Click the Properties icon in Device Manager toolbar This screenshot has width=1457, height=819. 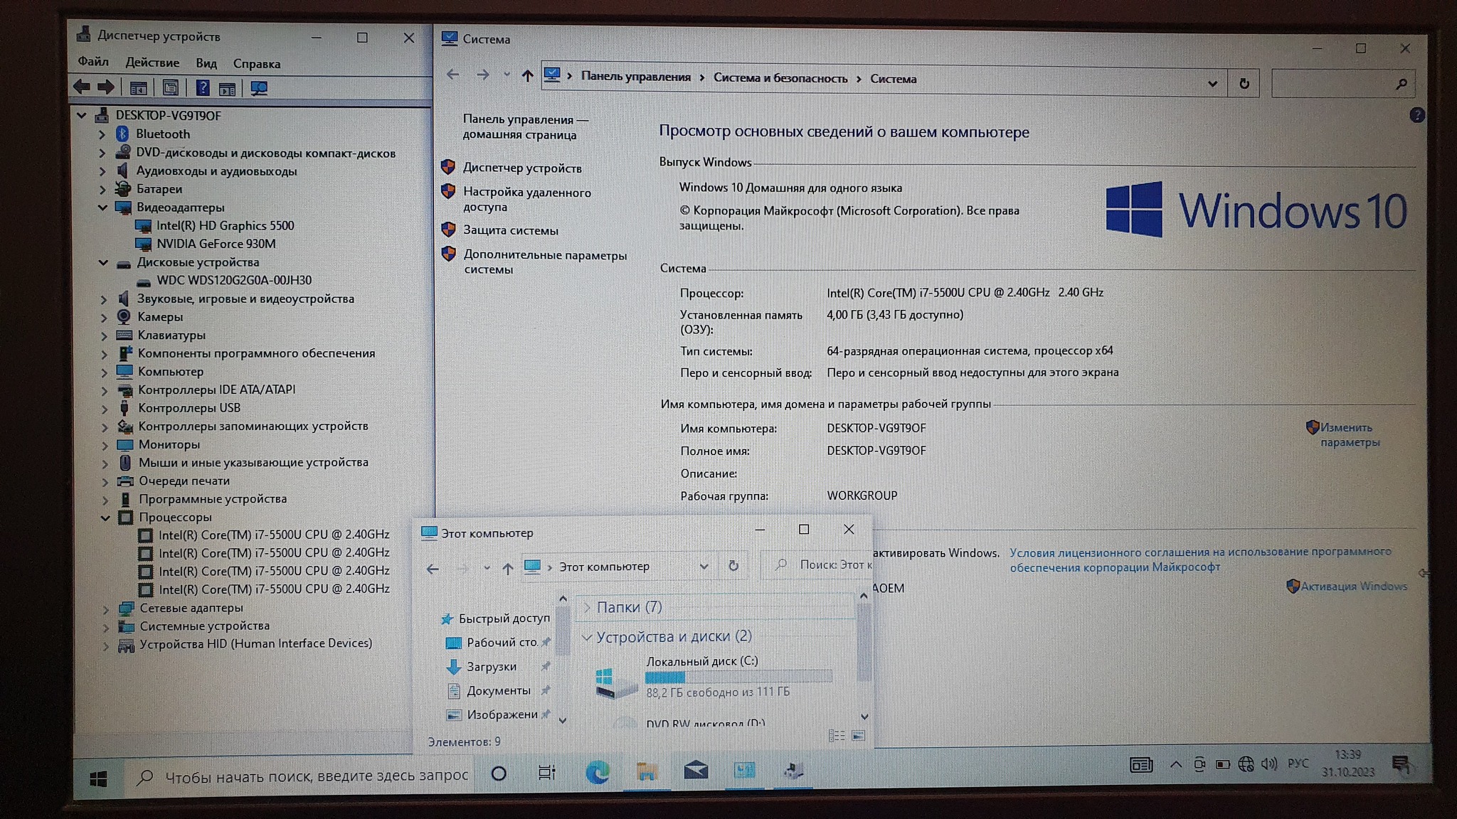click(171, 87)
